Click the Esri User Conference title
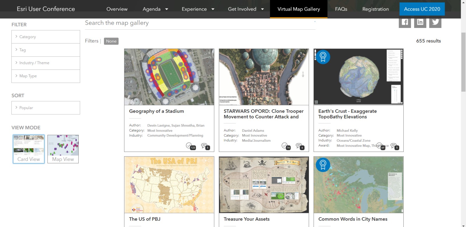The width and height of the screenshot is (466, 227). [x=46, y=9]
